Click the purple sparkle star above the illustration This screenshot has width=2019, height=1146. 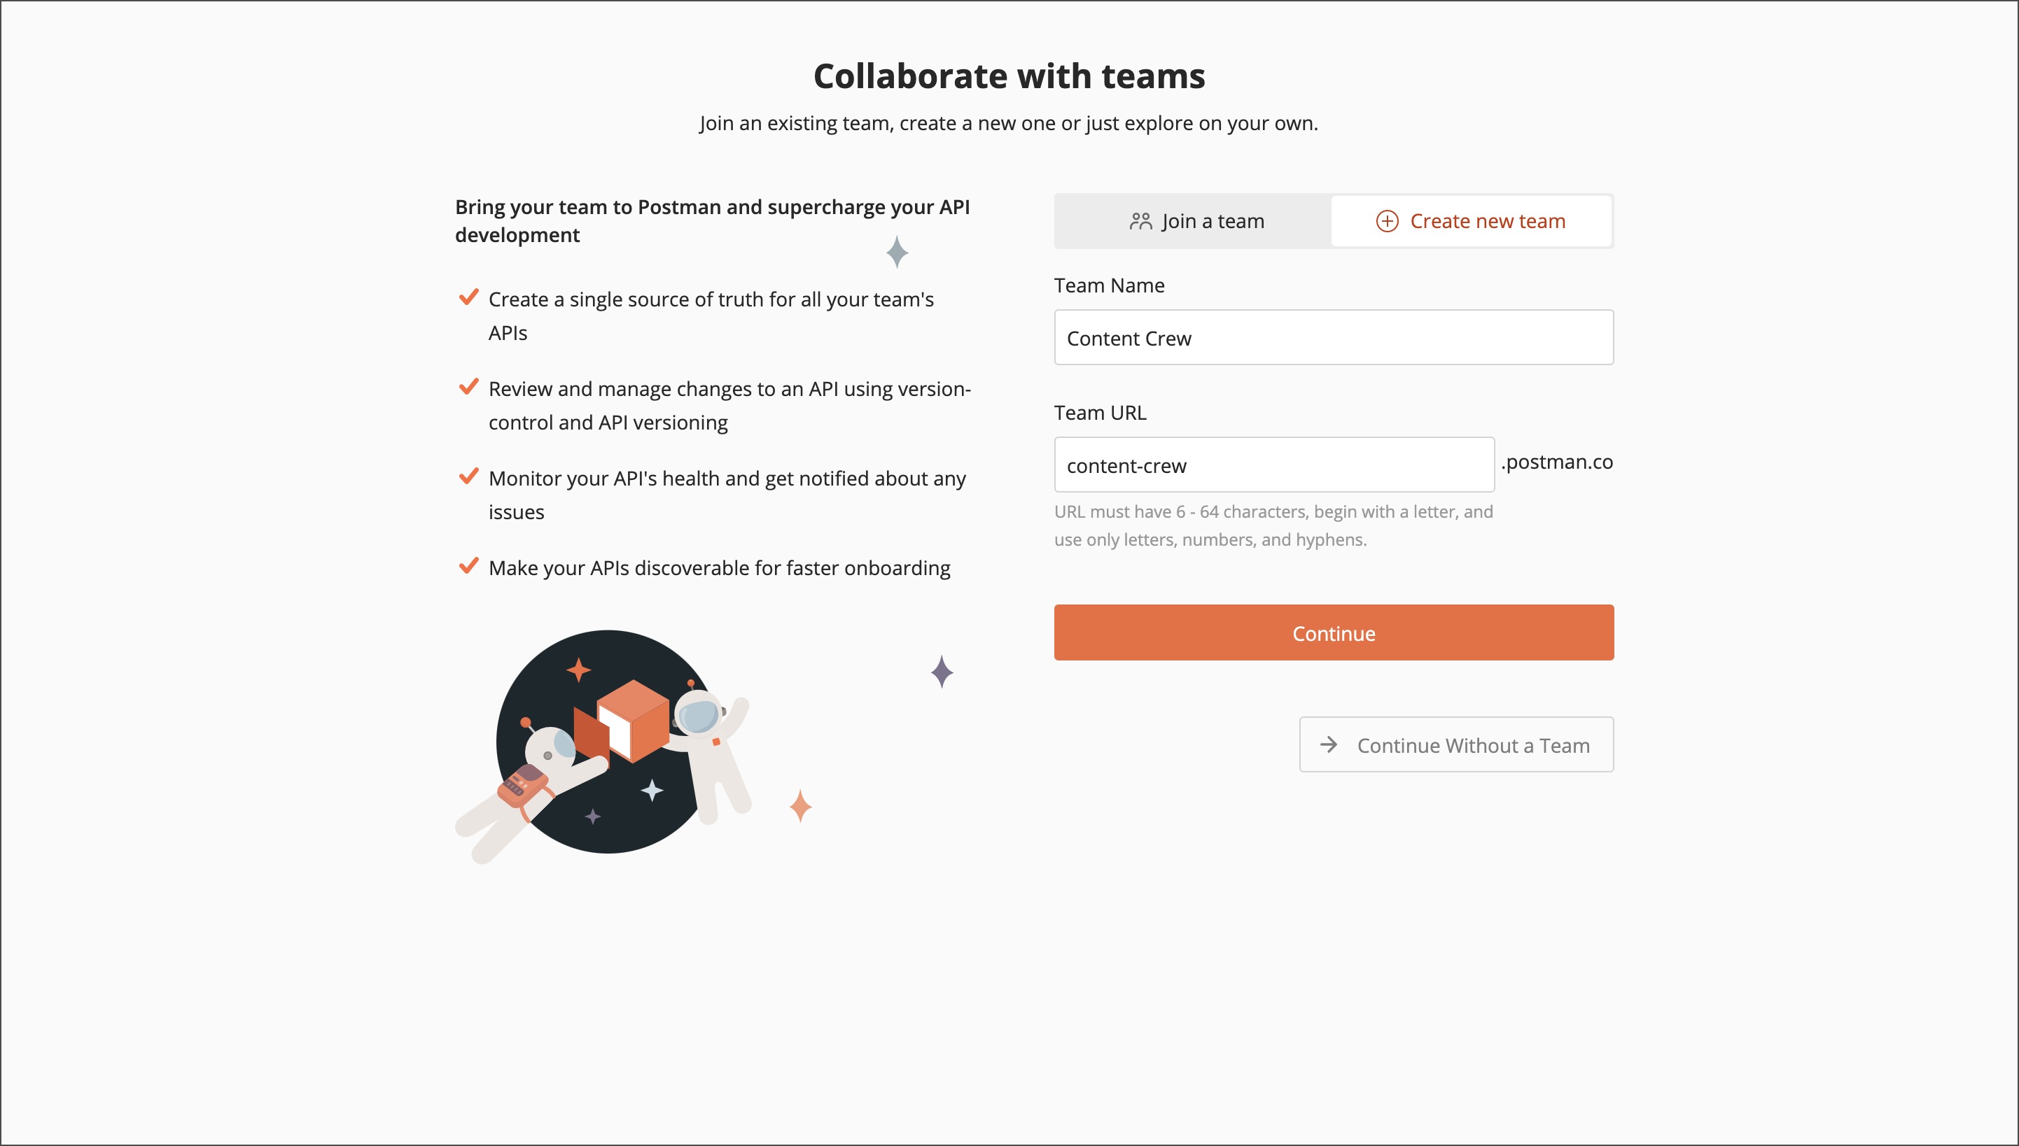942,672
